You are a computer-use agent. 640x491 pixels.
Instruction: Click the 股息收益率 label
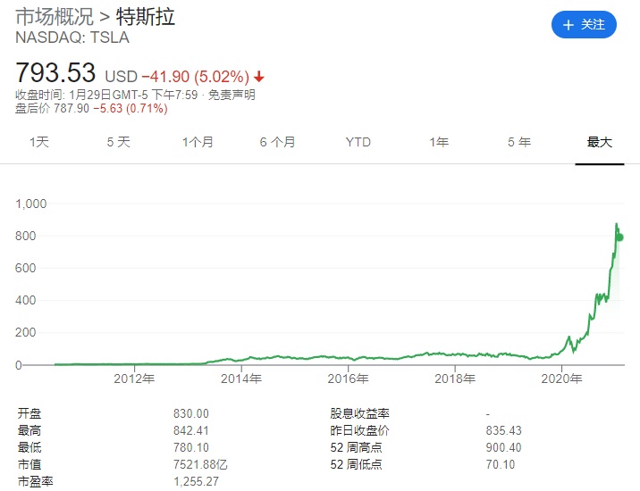coord(359,413)
